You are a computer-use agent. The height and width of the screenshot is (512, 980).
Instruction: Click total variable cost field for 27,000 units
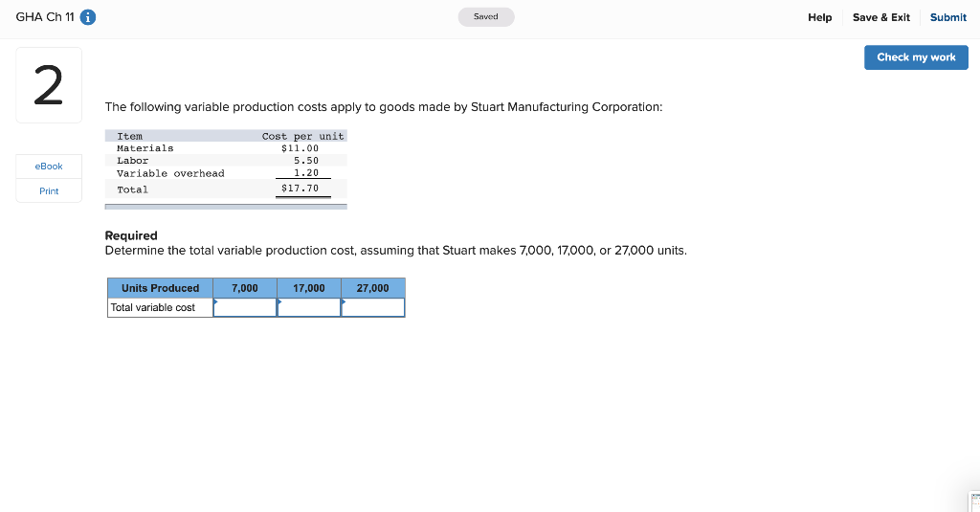point(373,307)
